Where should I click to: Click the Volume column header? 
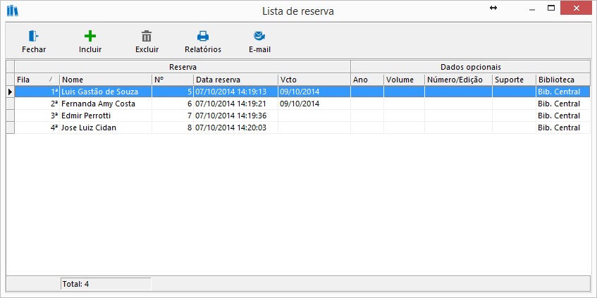pyautogui.click(x=404, y=80)
